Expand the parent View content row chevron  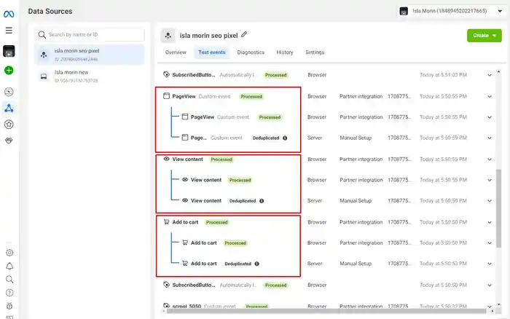pos(490,159)
